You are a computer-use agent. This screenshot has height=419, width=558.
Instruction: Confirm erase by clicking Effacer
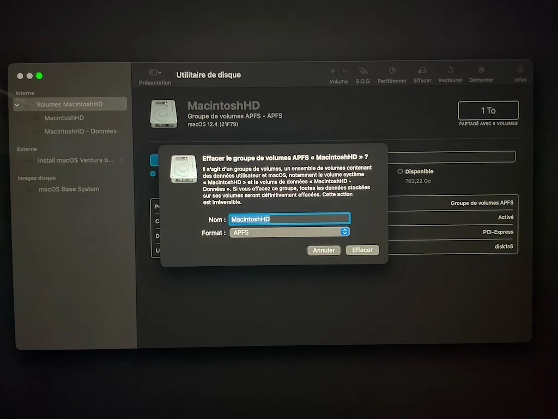(362, 250)
